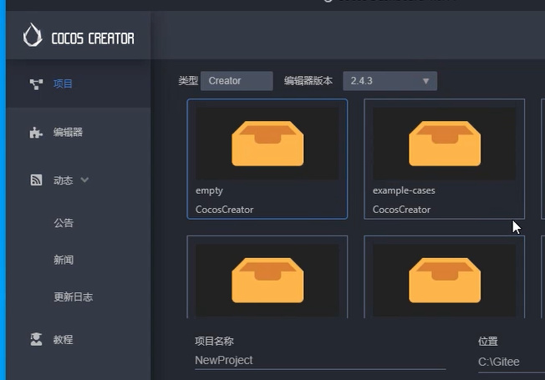This screenshot has height=380, width=545.
Task: Click the C:\Gitee location field
Action: (512, 362)
